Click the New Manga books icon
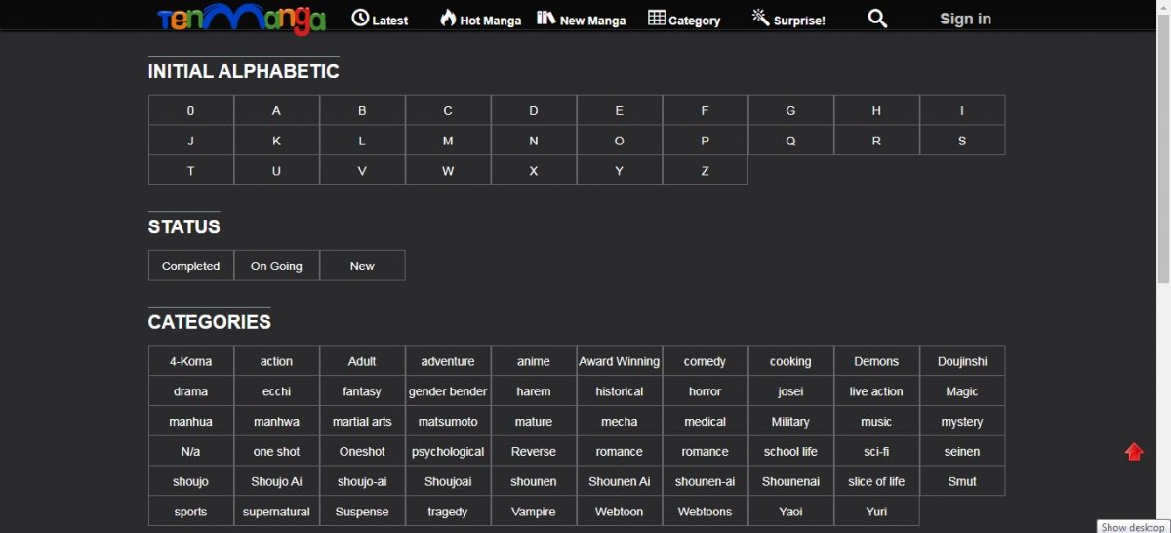Image resolution: width=1171 pixels, height=533 pixels. pyautogui.click(x=545, y=18)
